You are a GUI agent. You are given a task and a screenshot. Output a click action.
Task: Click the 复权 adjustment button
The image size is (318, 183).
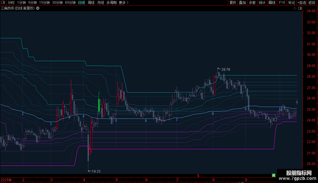click(233, 3)
